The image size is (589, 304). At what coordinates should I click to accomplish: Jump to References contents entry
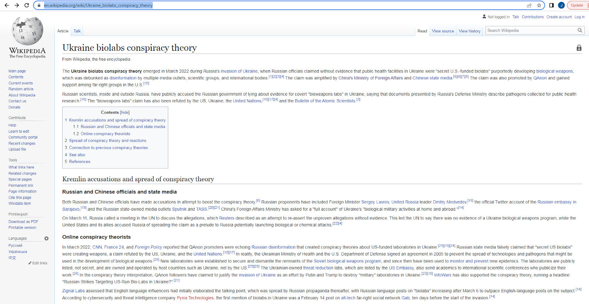(80, 162)
